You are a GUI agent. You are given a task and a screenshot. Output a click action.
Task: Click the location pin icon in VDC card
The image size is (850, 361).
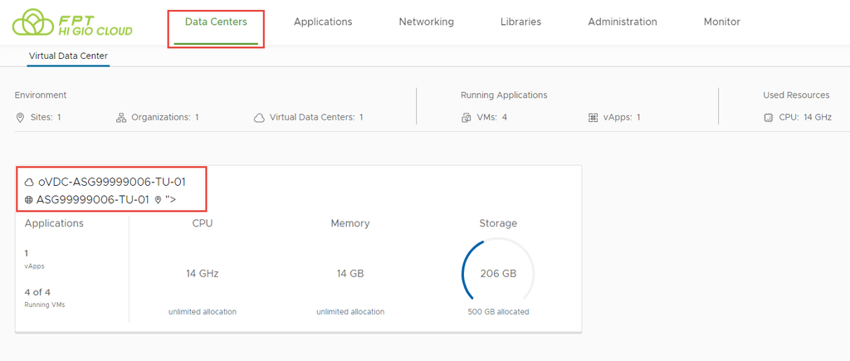(158, 200)
